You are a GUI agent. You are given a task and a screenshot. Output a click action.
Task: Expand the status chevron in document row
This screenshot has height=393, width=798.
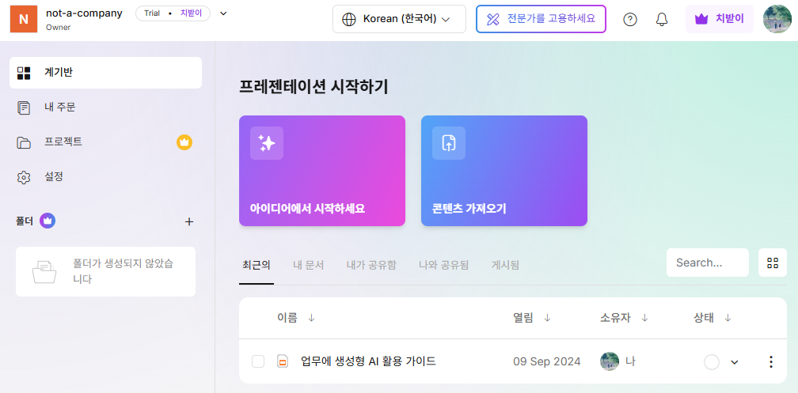734,362
